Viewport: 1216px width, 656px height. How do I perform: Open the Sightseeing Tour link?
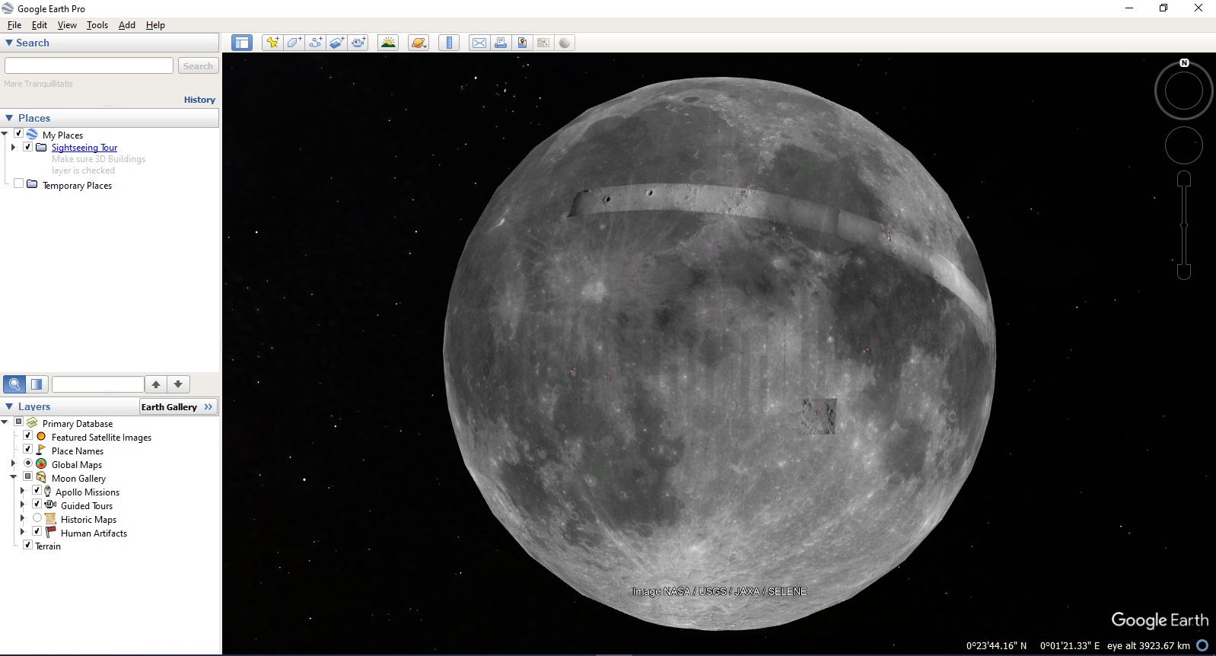(84, 148)
